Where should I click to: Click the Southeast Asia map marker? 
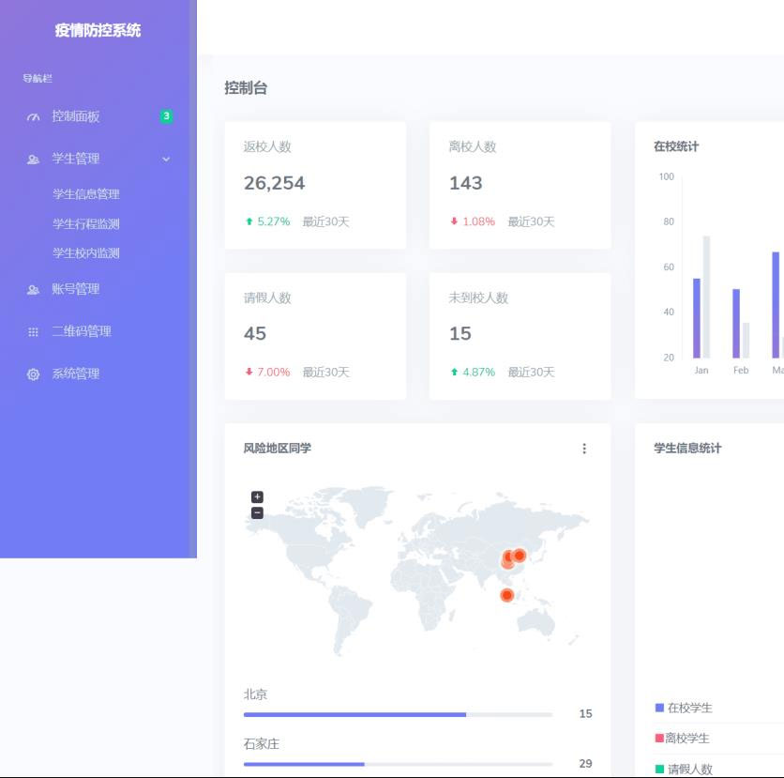tap(506, 595)
